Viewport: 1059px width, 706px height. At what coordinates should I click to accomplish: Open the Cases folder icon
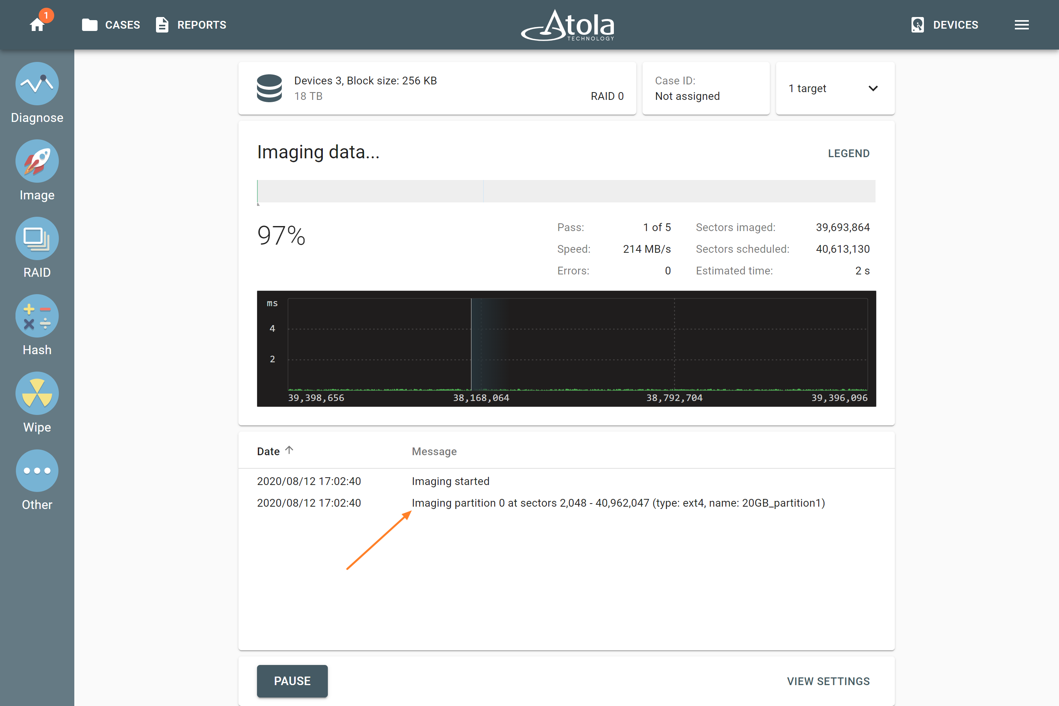(89, 25)
